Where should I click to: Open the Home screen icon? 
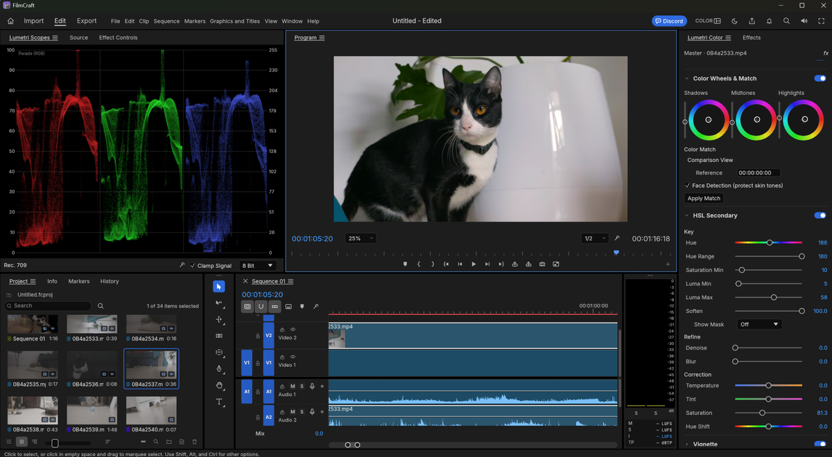pyautogui.click(x=10, y=21)
